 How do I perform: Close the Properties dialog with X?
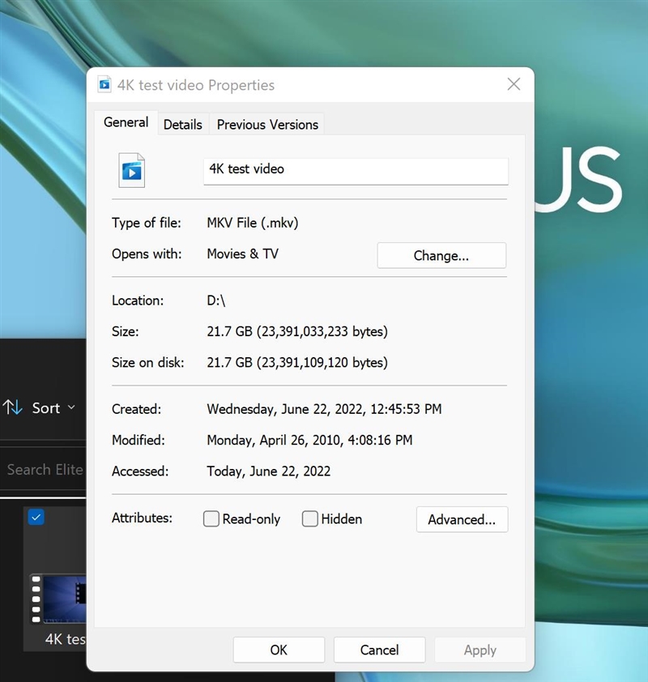[x=514, y=84]
